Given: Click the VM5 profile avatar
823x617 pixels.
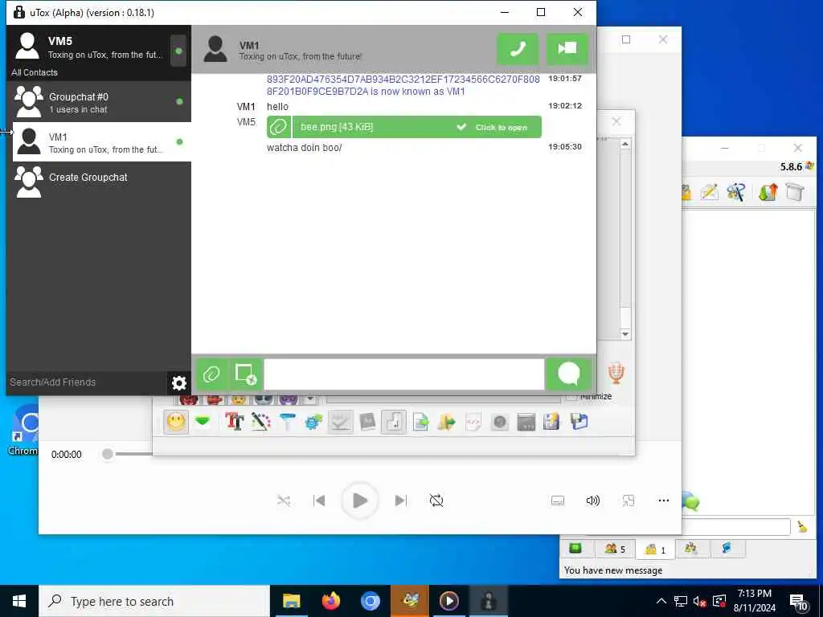Looking at the screenshot, I should click(27, 46).
